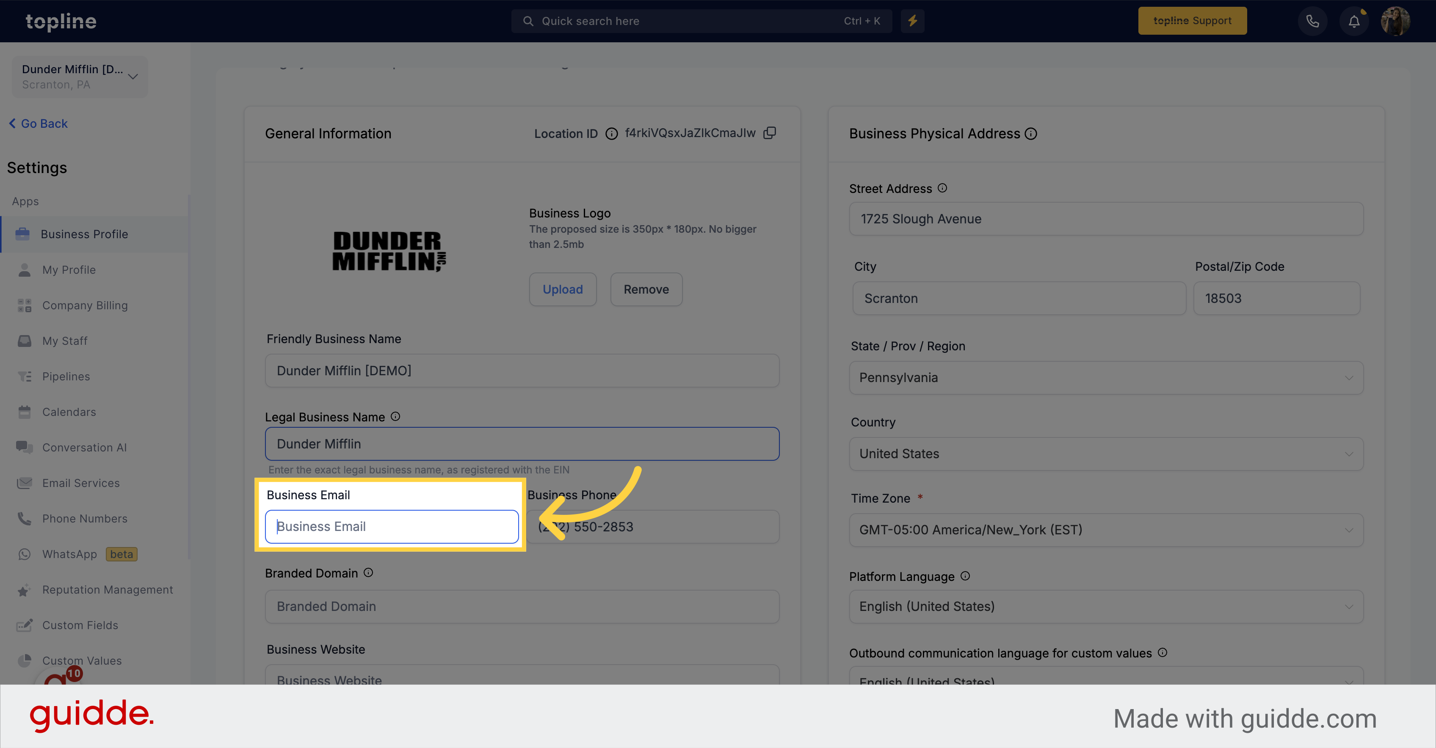Select the Business Email input field

pos(392,526)
